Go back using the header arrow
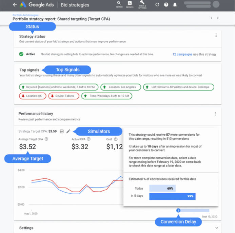 [15, 5]
